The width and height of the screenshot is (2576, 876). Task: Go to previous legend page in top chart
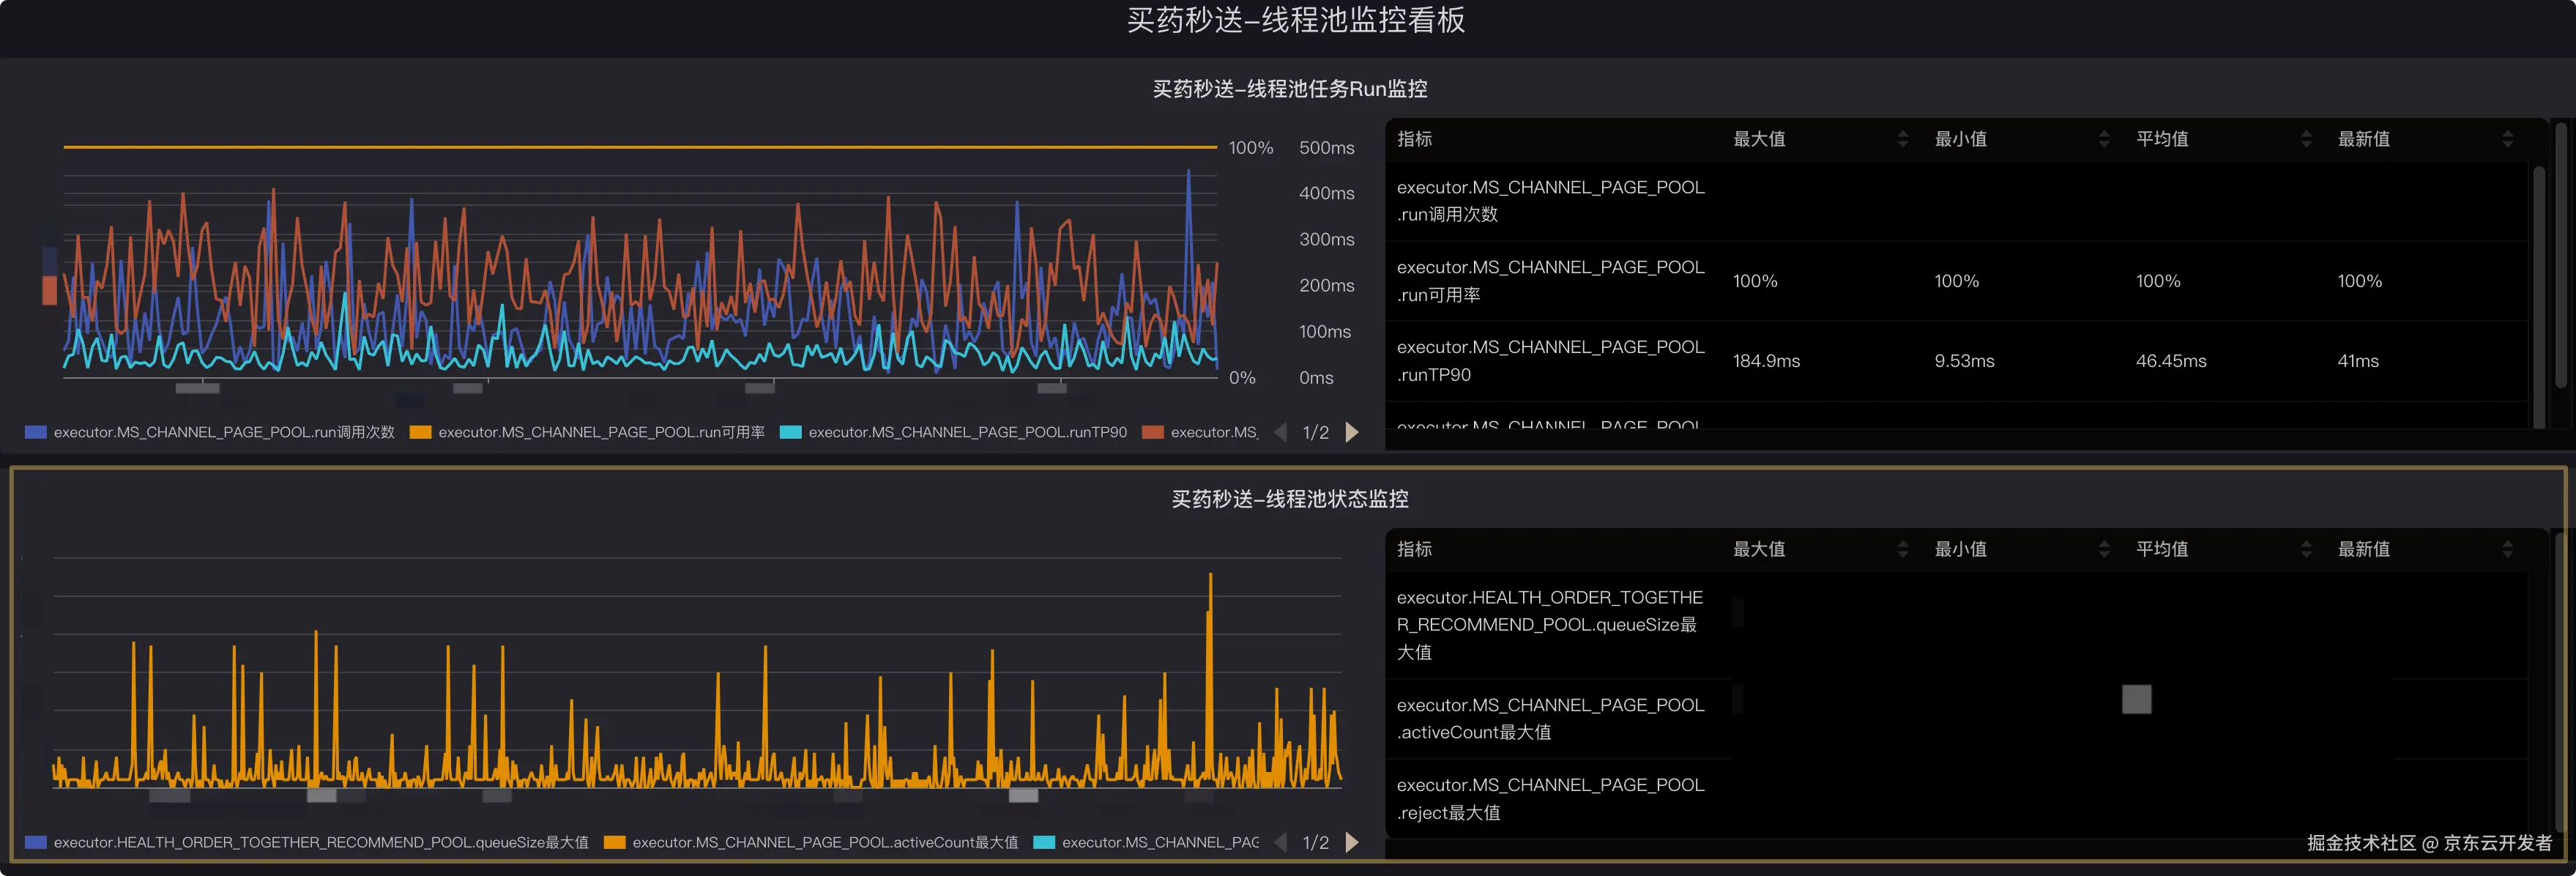coord(1280,432)
